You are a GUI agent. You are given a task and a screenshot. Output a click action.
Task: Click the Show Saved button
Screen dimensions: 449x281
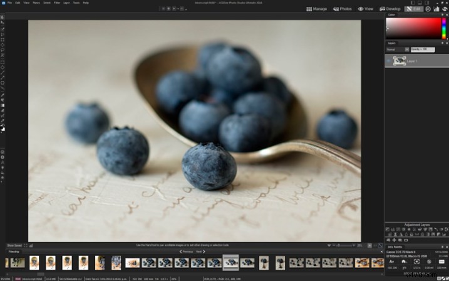pyautogui.click(x=14, y=245)
